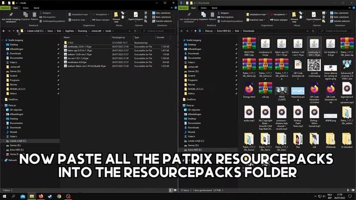
Task: Select iris-mc1.19.1-1.2.6.jar row in mods
Action: pyautogui.click(x=116, y=58)
